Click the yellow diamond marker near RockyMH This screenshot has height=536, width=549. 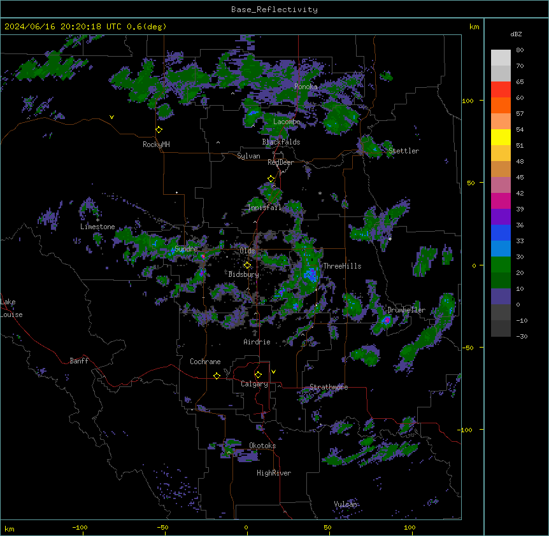point(159,130)
